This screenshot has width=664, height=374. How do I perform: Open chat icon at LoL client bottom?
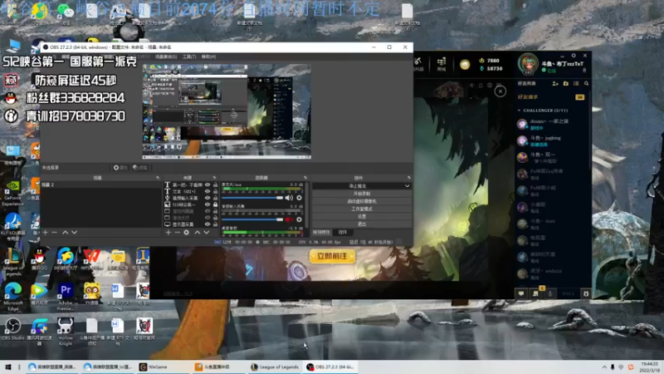[521, 293]
